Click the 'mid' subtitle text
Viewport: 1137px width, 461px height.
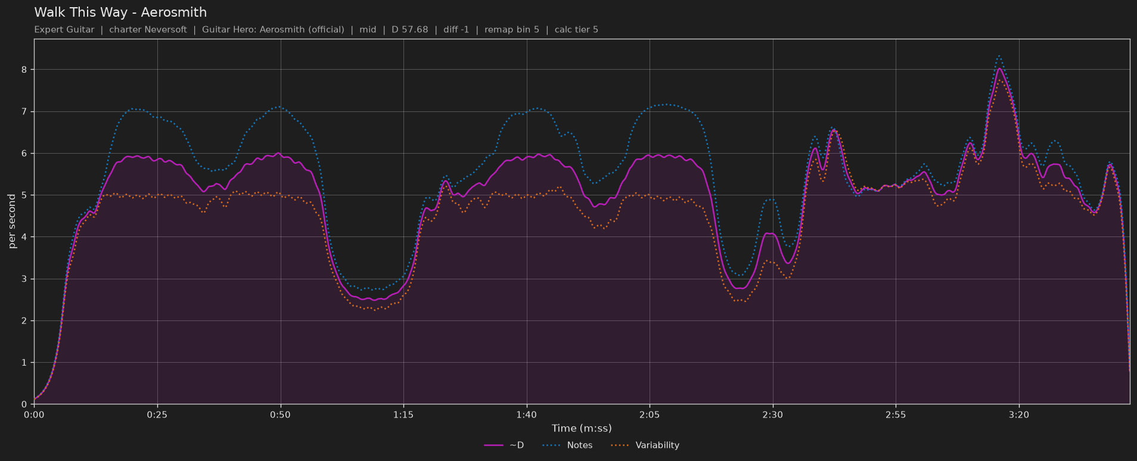(368, 30)
